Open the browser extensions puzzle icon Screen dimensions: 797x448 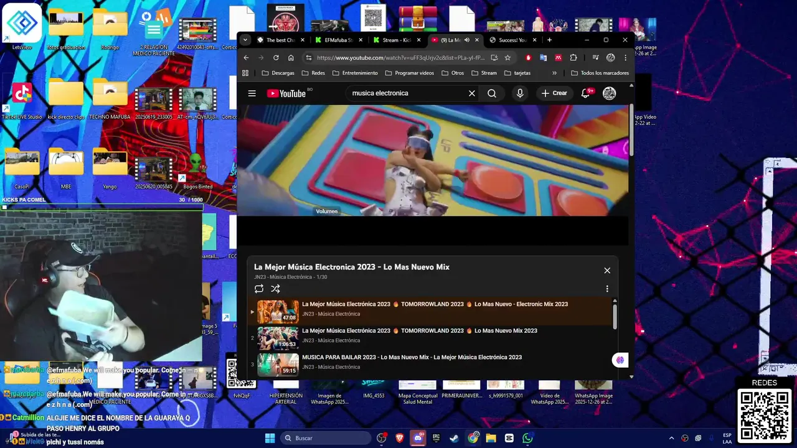573,57
